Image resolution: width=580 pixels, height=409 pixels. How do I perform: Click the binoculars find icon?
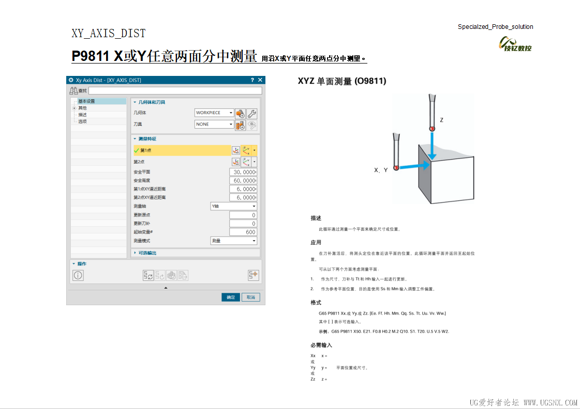[x=73, y=90]
